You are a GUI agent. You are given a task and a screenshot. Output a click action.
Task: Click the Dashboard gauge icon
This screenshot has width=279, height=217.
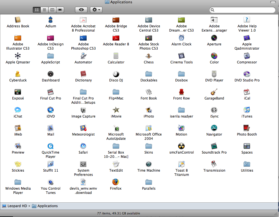[50, 74]
